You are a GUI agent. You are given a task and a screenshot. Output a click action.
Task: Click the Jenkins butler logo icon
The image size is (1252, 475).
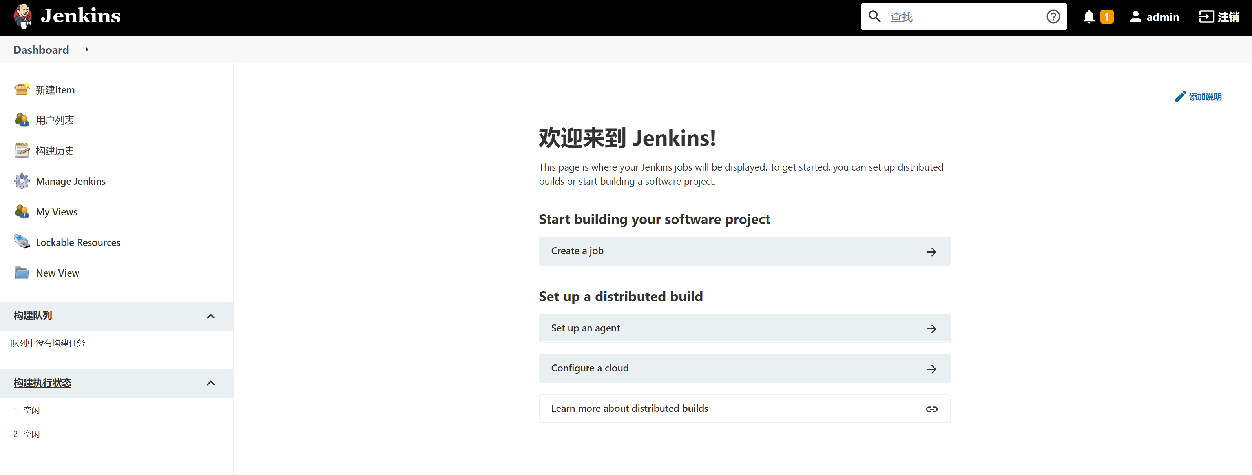pyautogui.click(x=23, y=16)
